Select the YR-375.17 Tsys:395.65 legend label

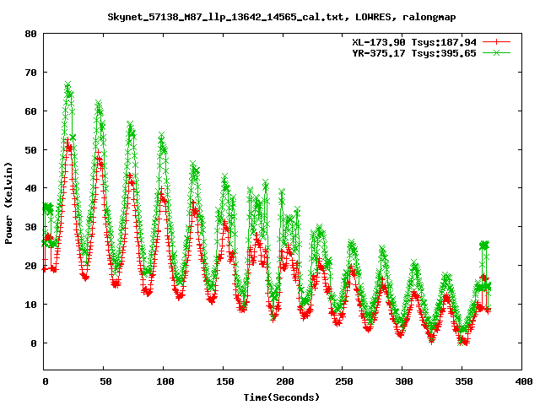414,53
